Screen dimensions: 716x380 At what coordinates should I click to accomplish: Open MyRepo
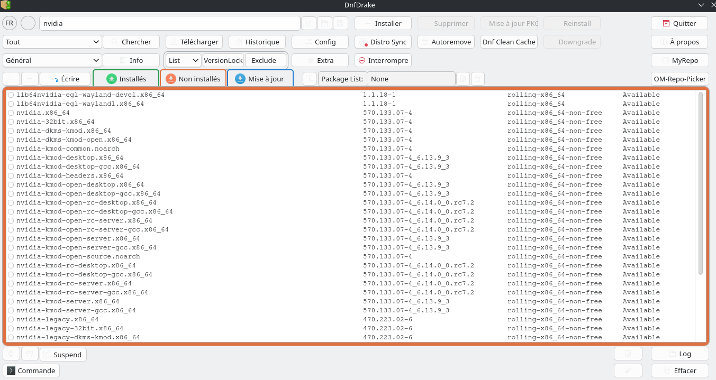coord(680,60)
